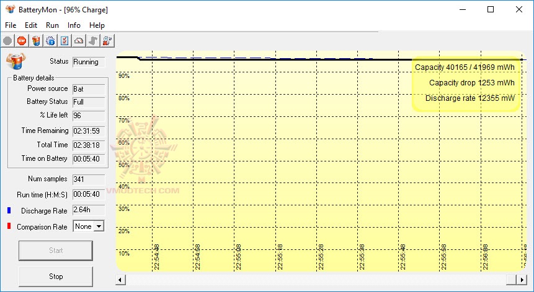Open the Info menu

point(74,25)
